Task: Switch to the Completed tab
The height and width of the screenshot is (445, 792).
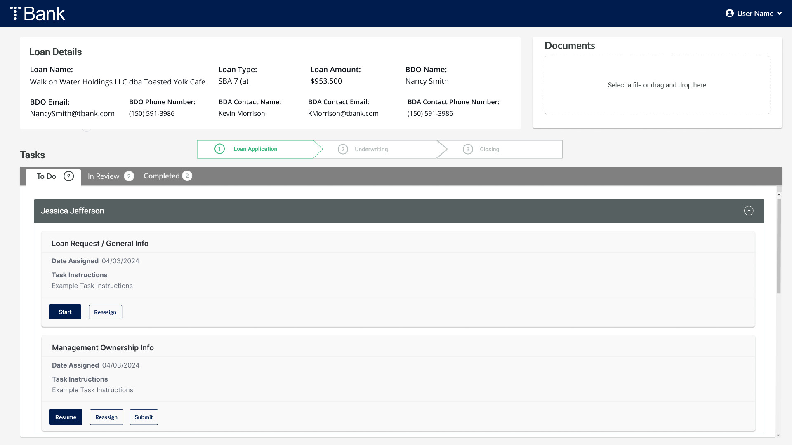Action: 161,176
